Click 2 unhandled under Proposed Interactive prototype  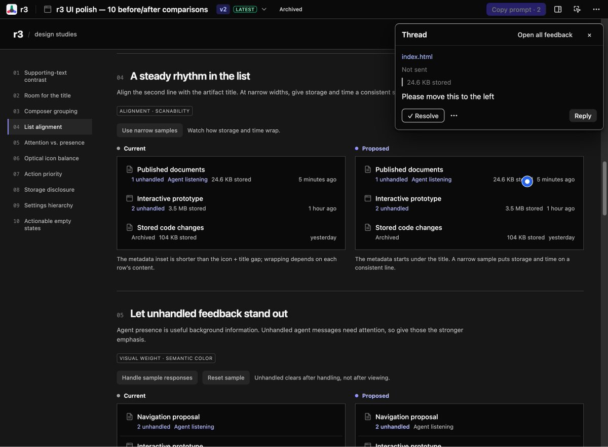click(x=392, y=209)
